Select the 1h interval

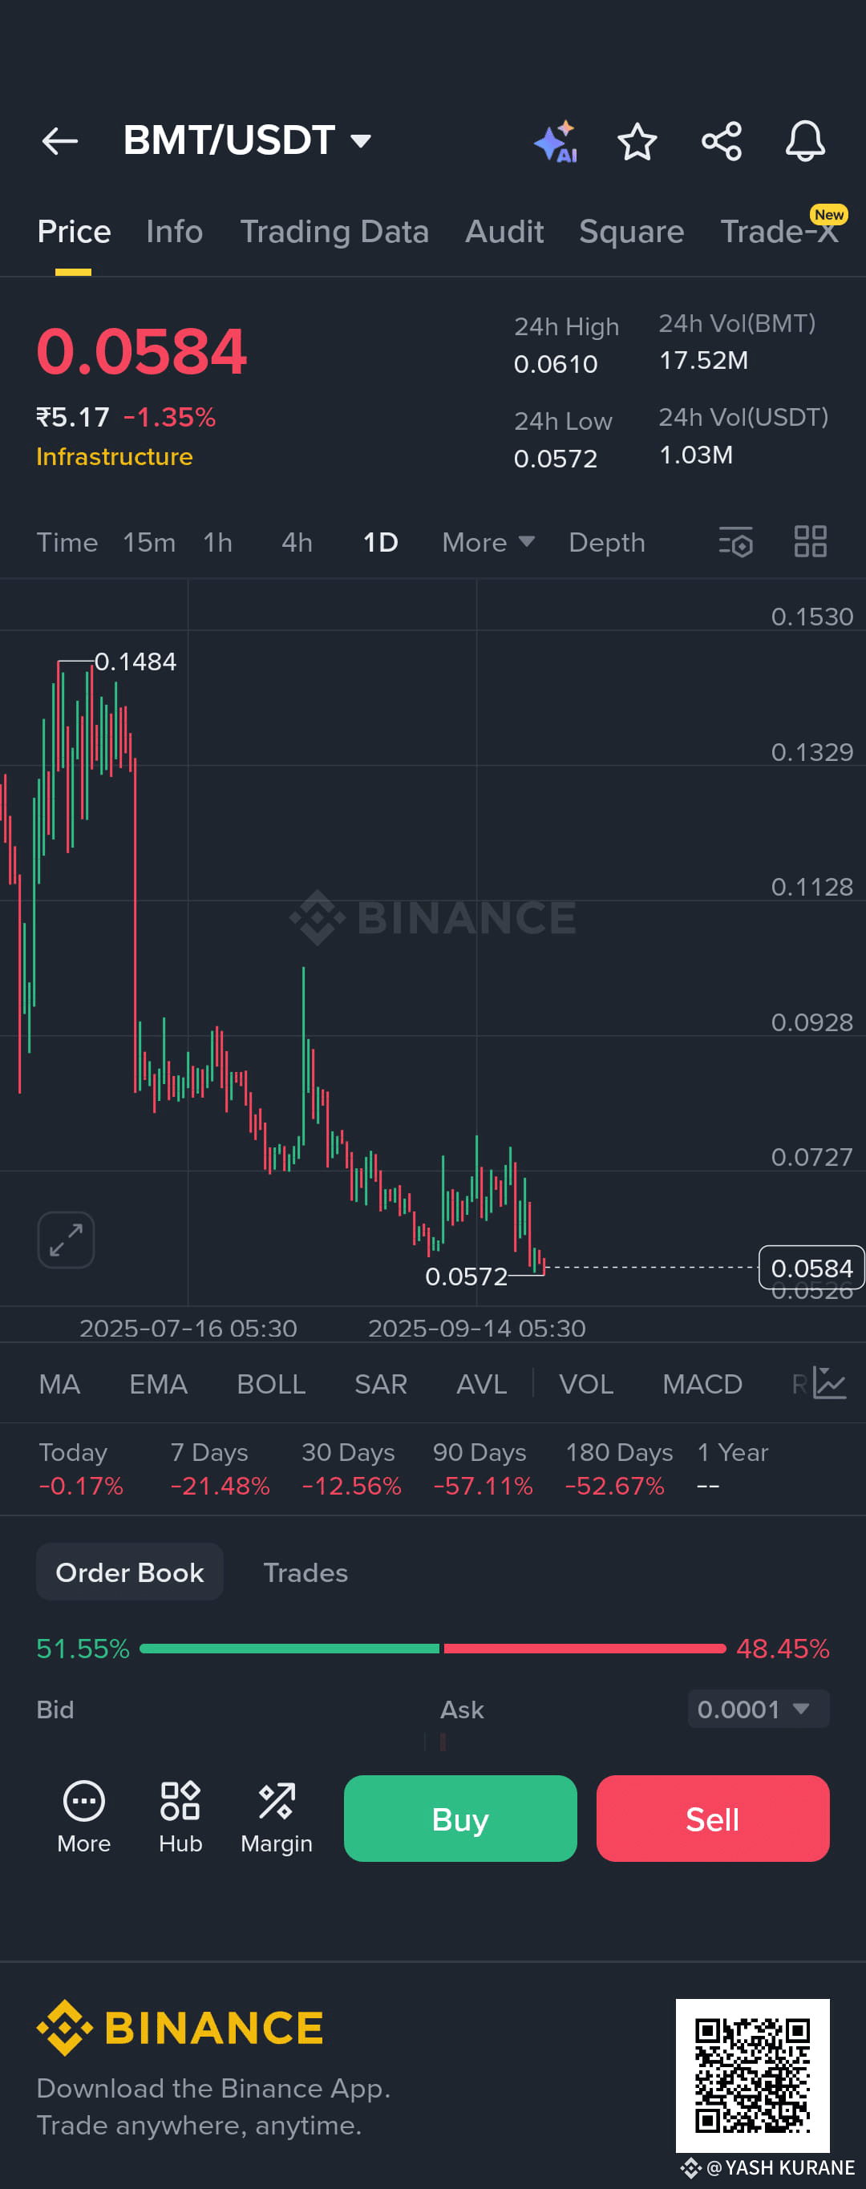(x=217, y=542)
